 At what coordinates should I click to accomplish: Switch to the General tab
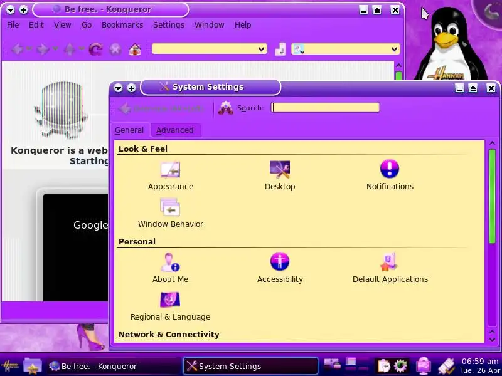tap(129, 130)
